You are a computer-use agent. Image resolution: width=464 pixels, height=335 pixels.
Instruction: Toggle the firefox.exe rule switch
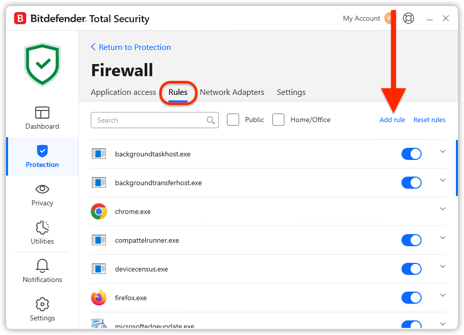[412, 298]
